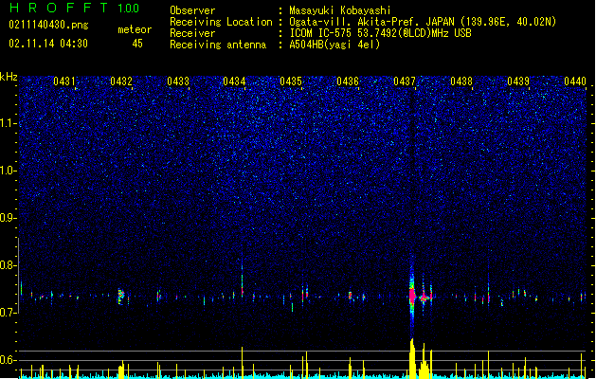The height and width of the screenshot is (379, 596).
Task: Click the 0433 time marker
Action: [178, 81]
